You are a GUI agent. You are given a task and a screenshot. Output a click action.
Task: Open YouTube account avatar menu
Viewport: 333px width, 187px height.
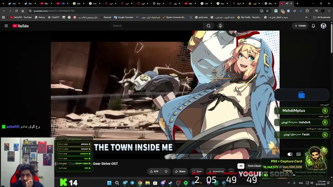click(x=323, y=26)
